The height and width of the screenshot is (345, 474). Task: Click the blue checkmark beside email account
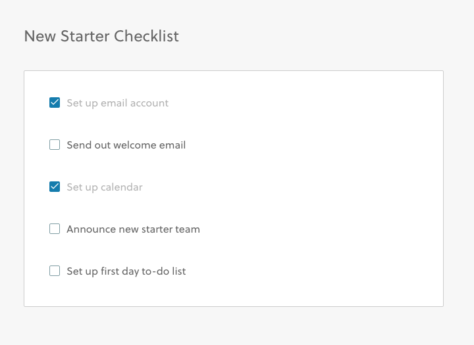[x=55, y=103]
